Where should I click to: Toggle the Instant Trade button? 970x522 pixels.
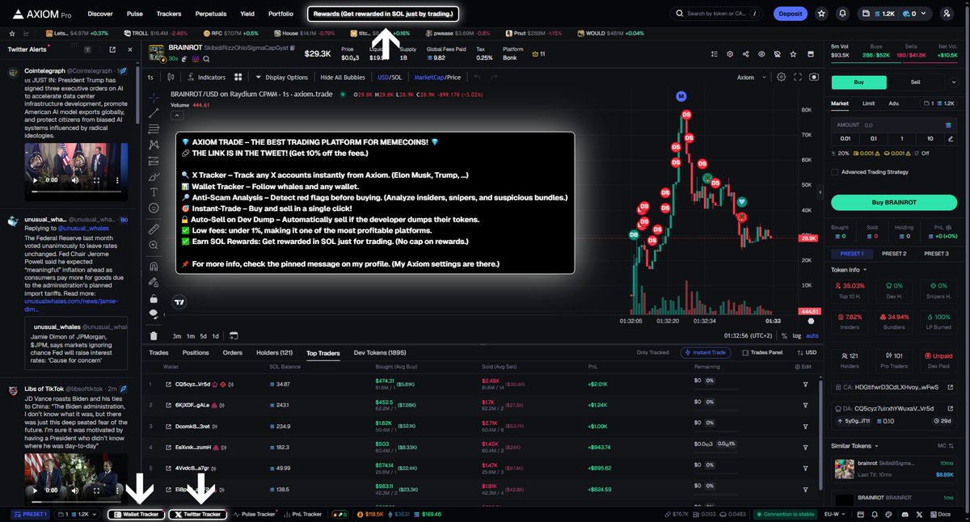[x=706, y=352]
